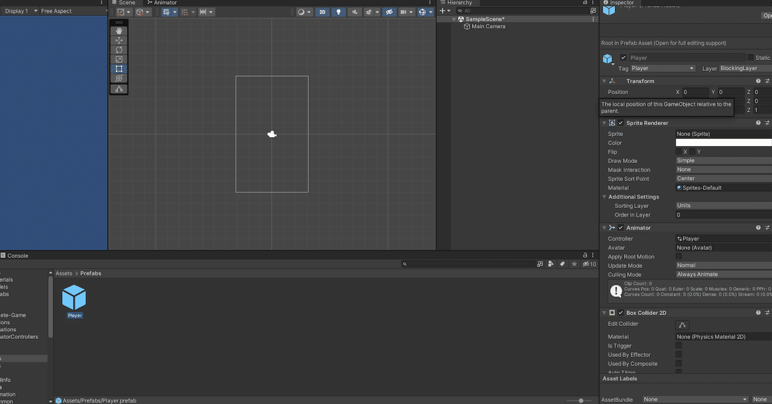Click the Player cube icon in Project panel

click(x=74, y=298)
